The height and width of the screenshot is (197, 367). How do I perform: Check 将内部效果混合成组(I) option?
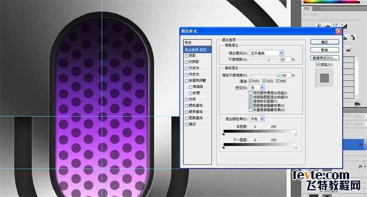click(250, 93)
